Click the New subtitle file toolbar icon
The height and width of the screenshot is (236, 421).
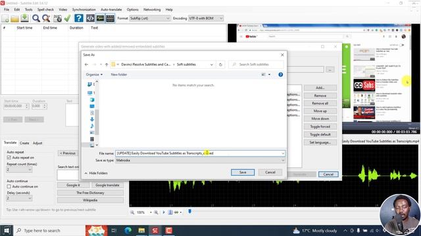click(5, 18)
